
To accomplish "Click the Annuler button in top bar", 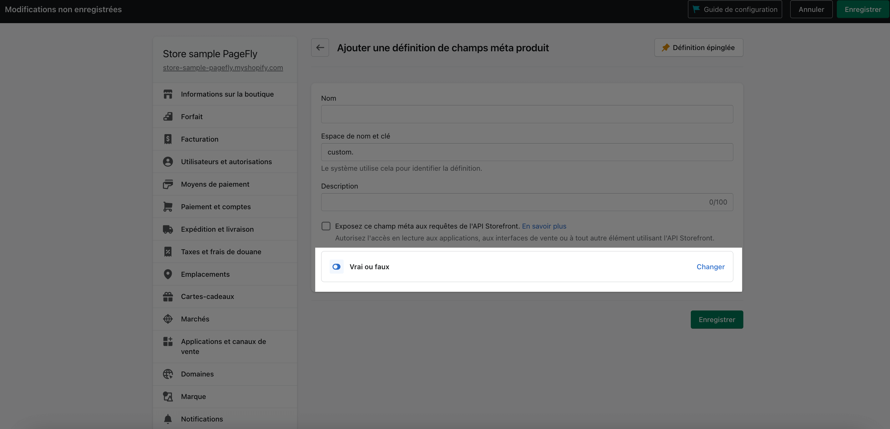I will 811,9.
